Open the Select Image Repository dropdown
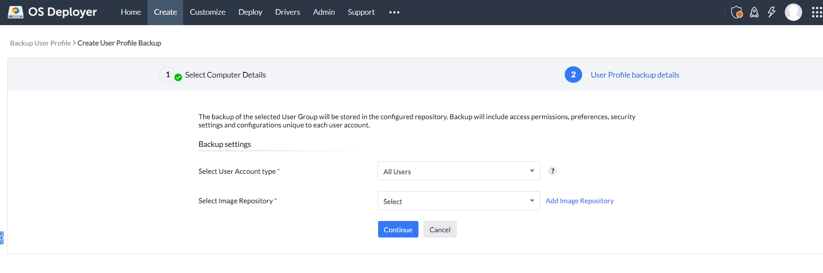 pyautogui.click(x=459, y=201)
